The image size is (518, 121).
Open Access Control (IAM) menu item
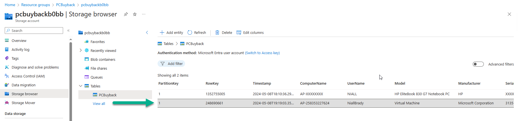pos(28,76)
